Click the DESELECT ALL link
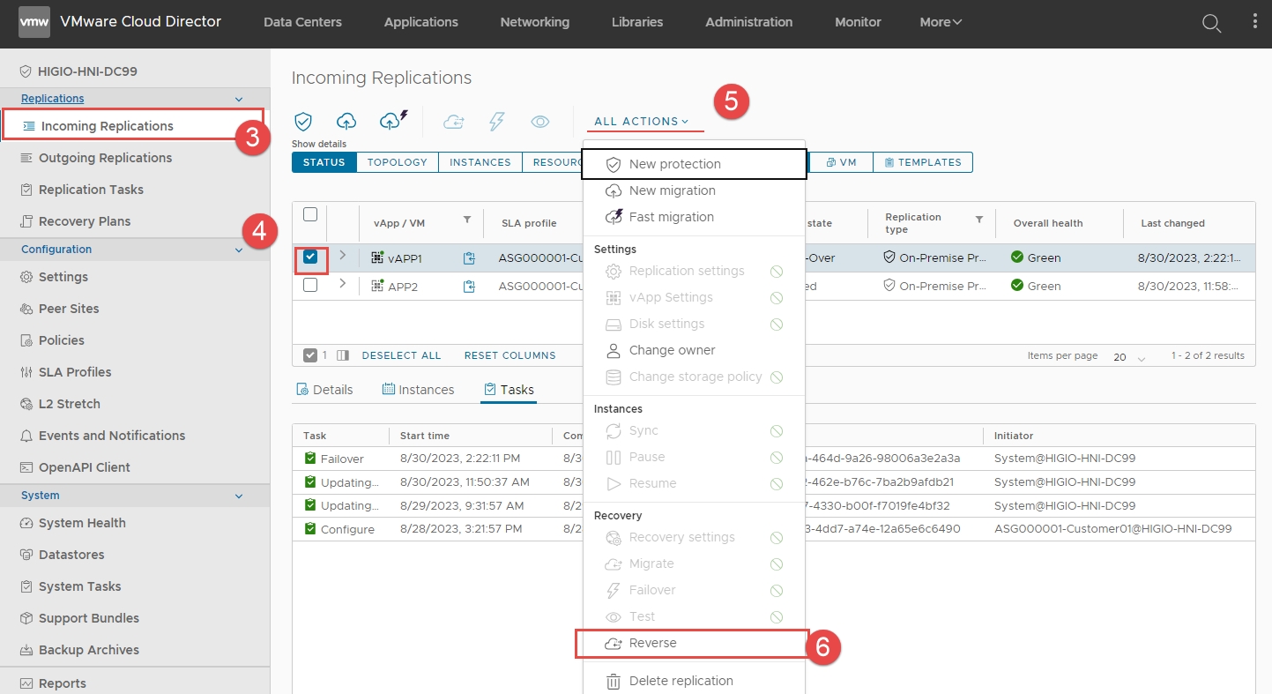 [x=401, y=355]
